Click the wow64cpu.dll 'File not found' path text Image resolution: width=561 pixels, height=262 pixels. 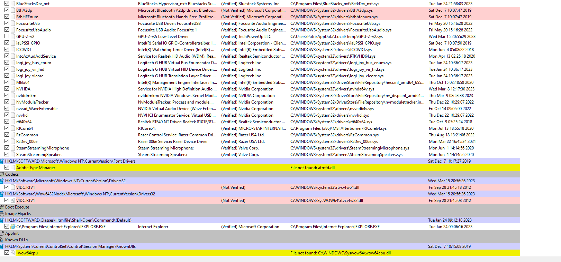(341, 253)
